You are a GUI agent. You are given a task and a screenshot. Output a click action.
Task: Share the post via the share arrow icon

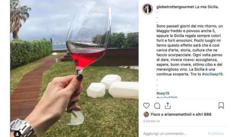168,106
